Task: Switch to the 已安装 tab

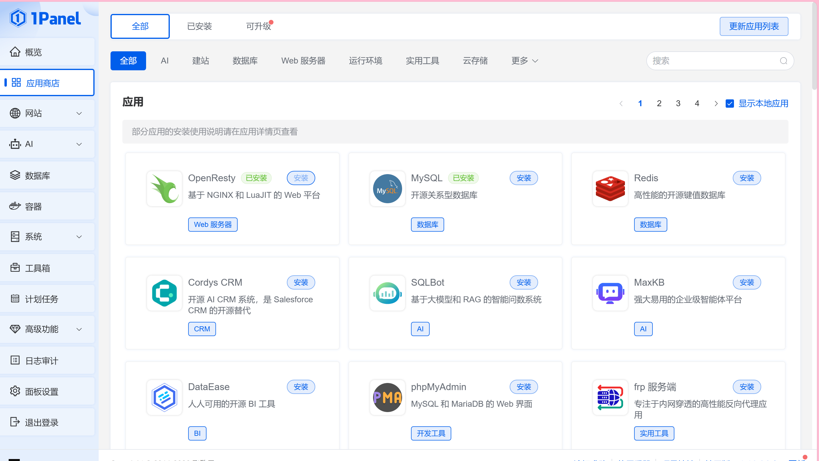Action: [x=199, y=26]
